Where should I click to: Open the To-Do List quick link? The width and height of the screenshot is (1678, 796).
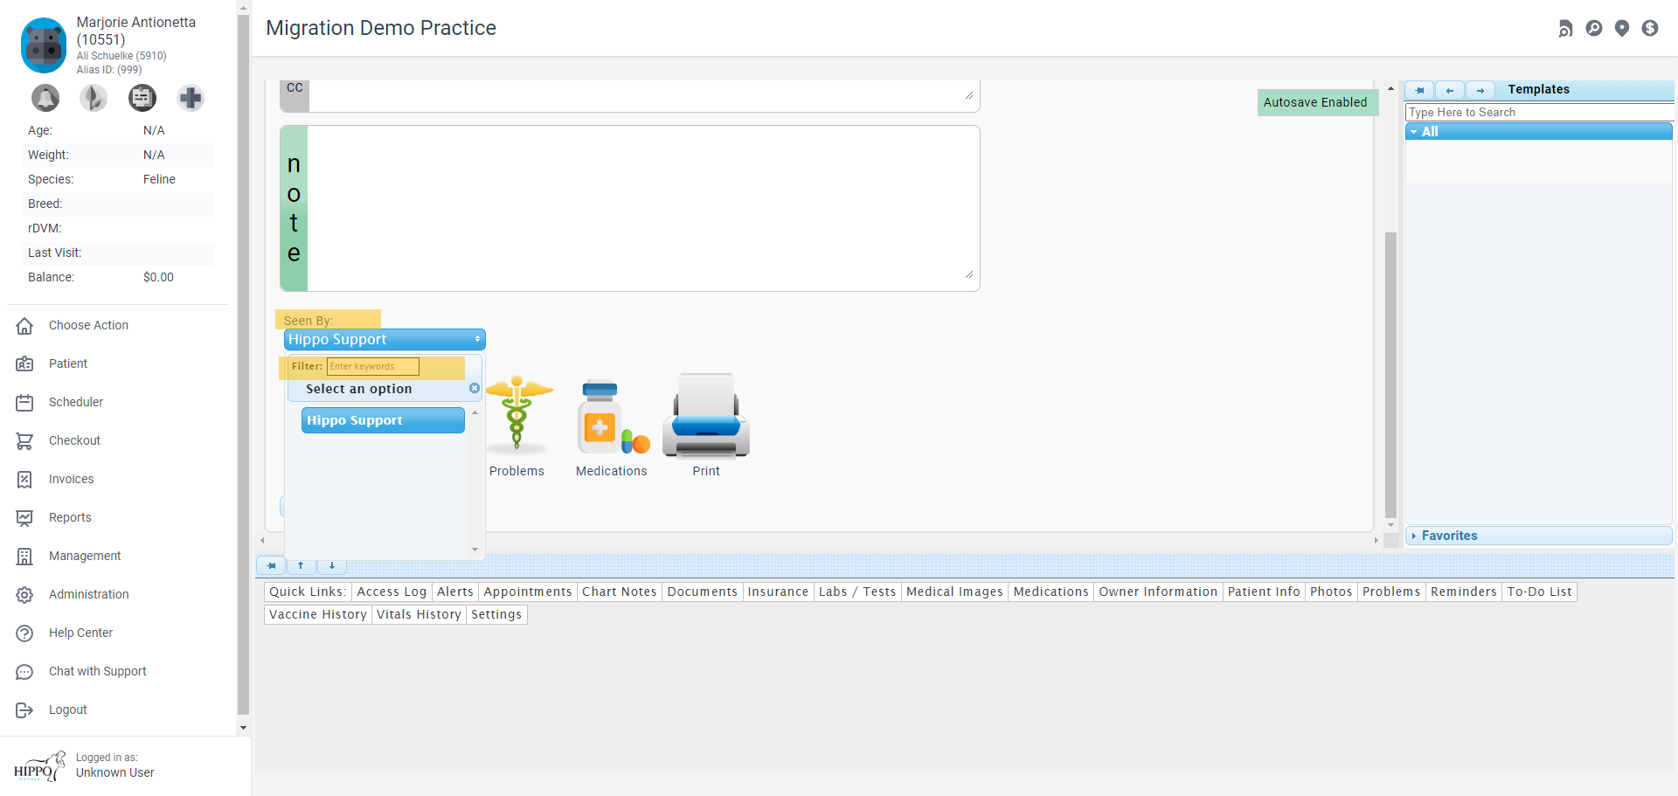(1540, 592)
